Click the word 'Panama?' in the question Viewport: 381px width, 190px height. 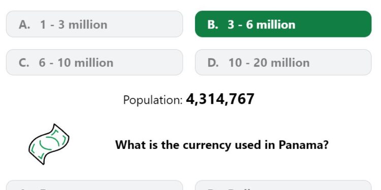click(303, 145)
